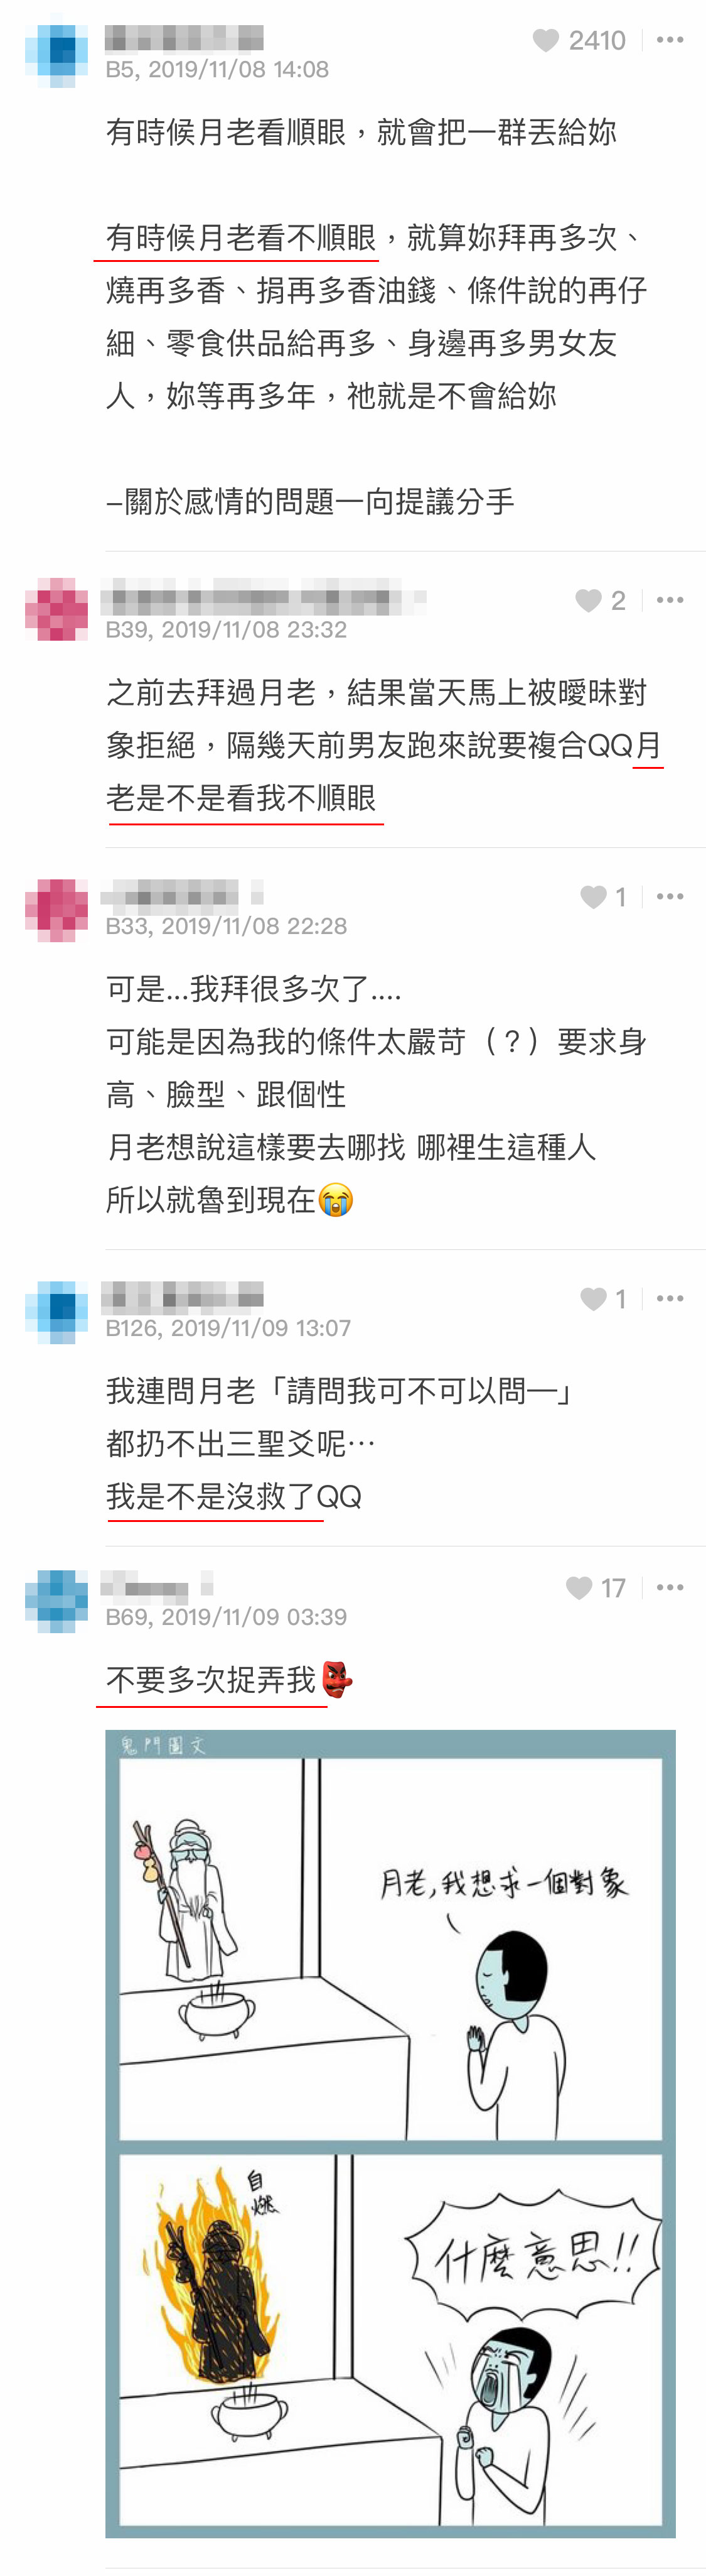This screenshot has width=706, height=2576.
Task: Open the Yue Lao comic image
Action: pos(390,2133)
